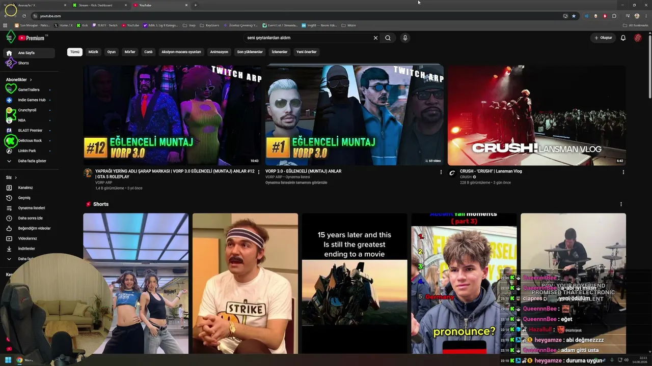Open the CRUSH! Lansman Vlog thumbnail
This screenshot has height=366, width=652.
[537, 115]
